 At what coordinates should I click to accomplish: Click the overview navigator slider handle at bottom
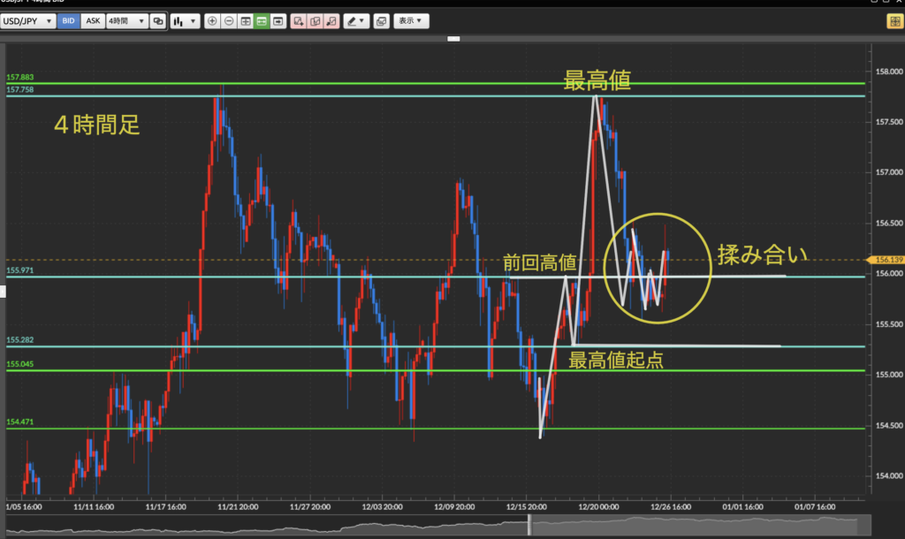(x=530, y=525)
